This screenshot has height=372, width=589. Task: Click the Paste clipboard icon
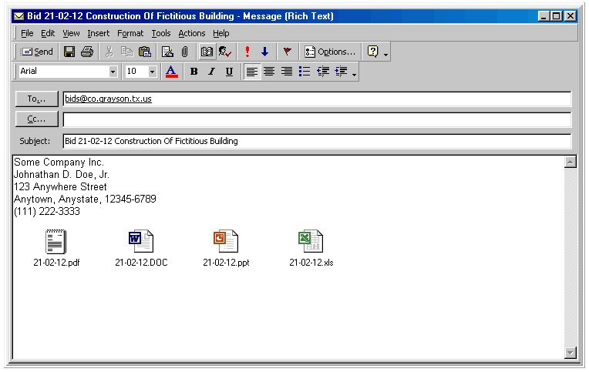coord(145,52)
